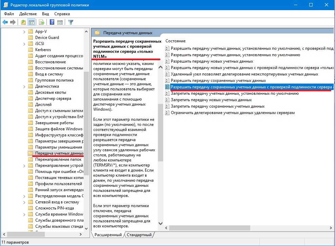This screenshot has width=335, height=246.
Task: Switch to the Расширенный tab
Action: tap(108, 234)
